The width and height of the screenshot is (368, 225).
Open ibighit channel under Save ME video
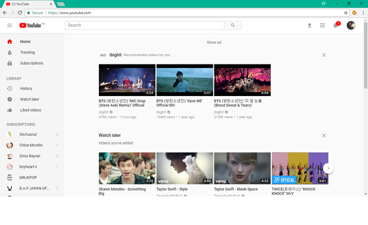click(161, 112)
